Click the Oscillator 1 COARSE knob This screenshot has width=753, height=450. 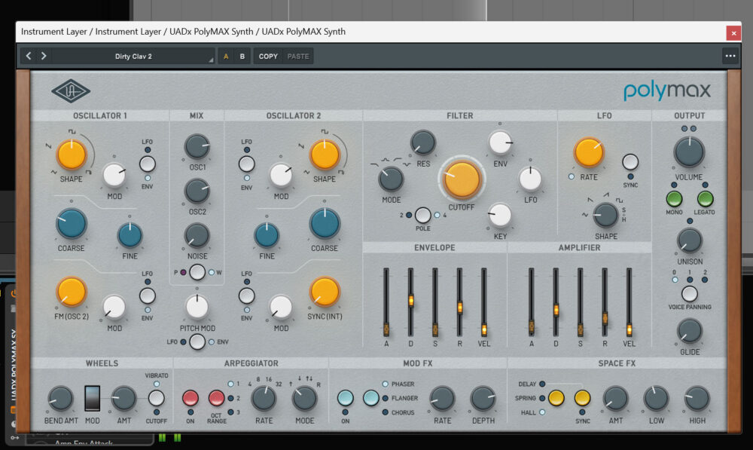coord(71,224)
